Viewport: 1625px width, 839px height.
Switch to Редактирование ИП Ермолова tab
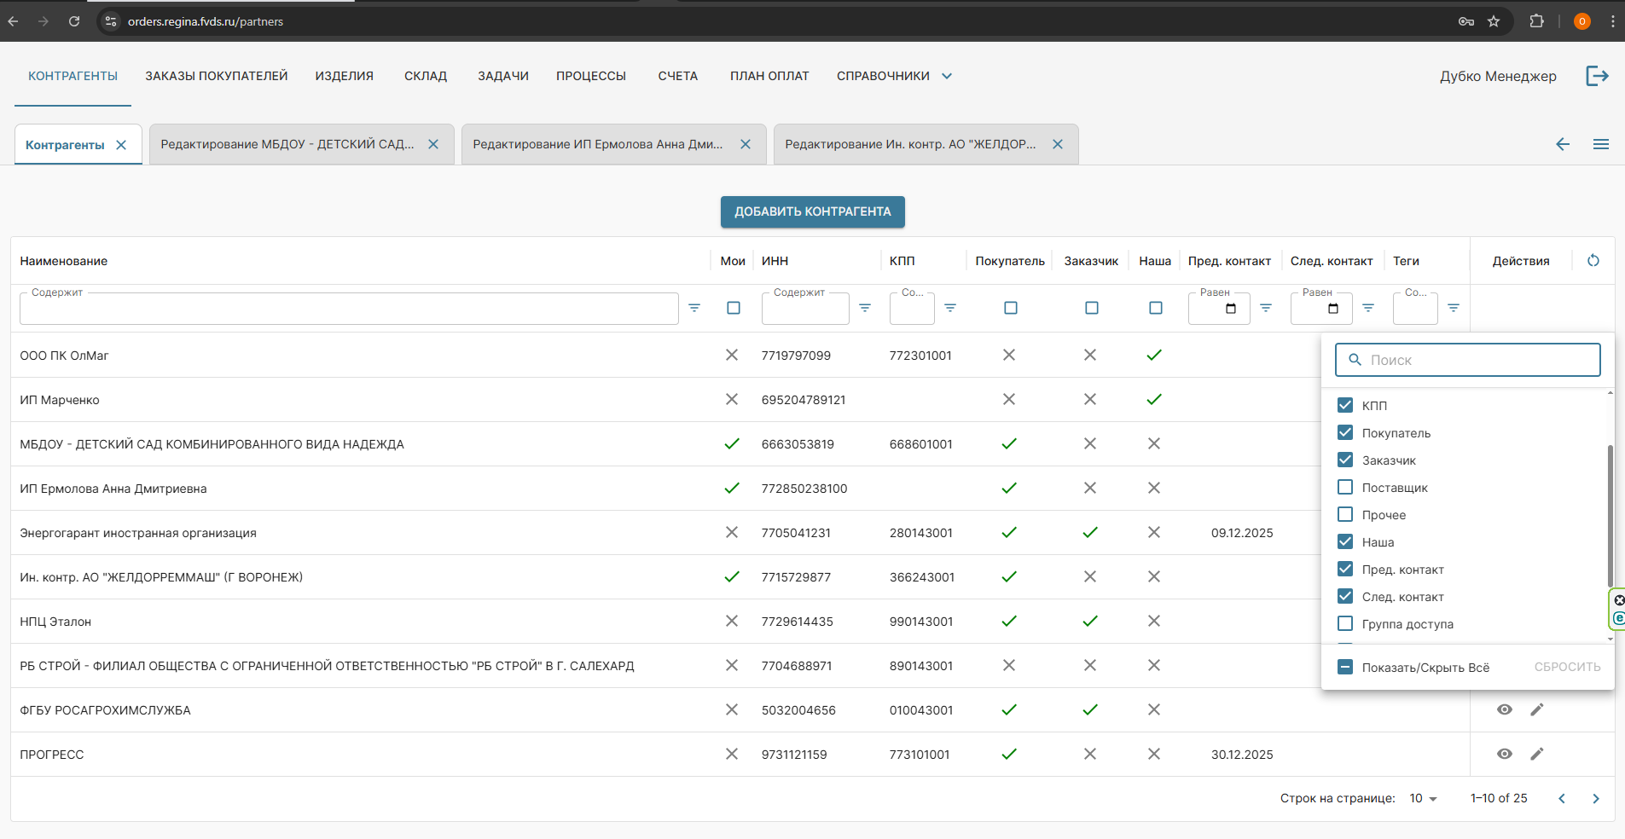click(598, 144)
